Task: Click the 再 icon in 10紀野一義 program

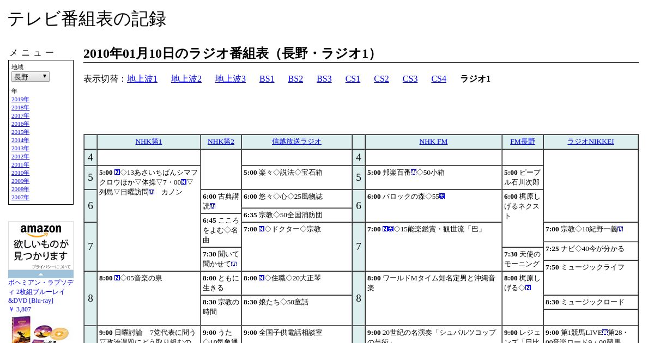Action: (x=620, y=229)
